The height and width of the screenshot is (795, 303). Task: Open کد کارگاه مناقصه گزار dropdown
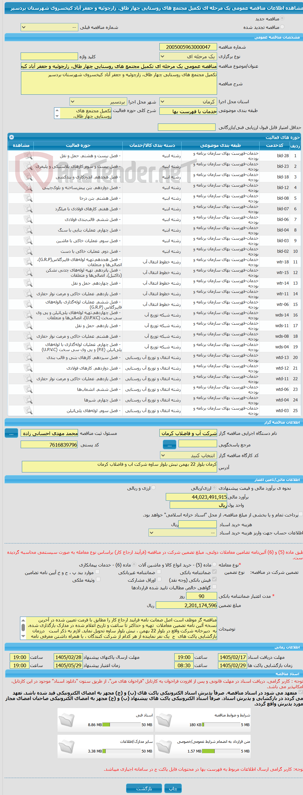(x=189, y=455)
